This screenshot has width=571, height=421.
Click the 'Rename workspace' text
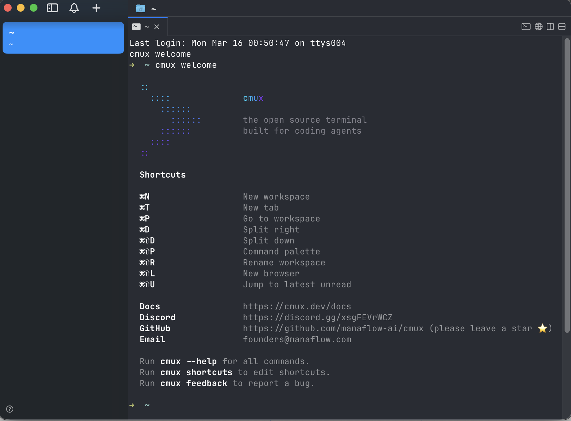point(284,262)
